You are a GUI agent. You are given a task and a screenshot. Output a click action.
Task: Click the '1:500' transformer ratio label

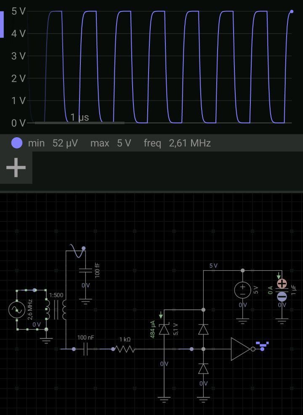coord(56,295)
